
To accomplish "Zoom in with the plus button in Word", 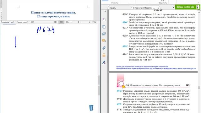I will 90,22.
